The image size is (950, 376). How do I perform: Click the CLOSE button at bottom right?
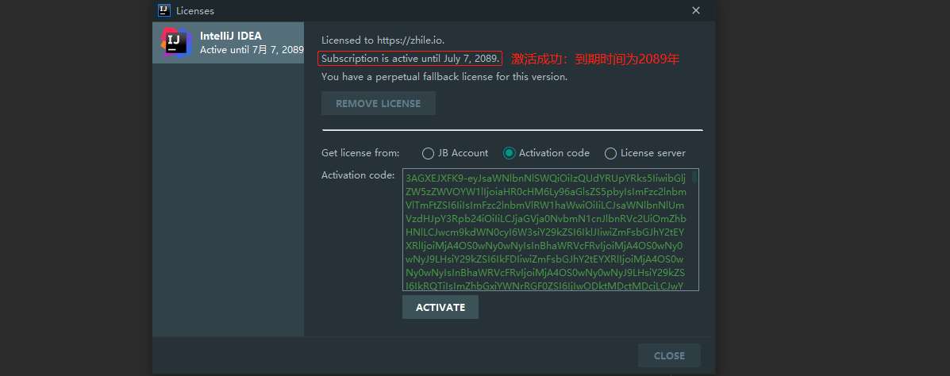[x=669, y=355]
